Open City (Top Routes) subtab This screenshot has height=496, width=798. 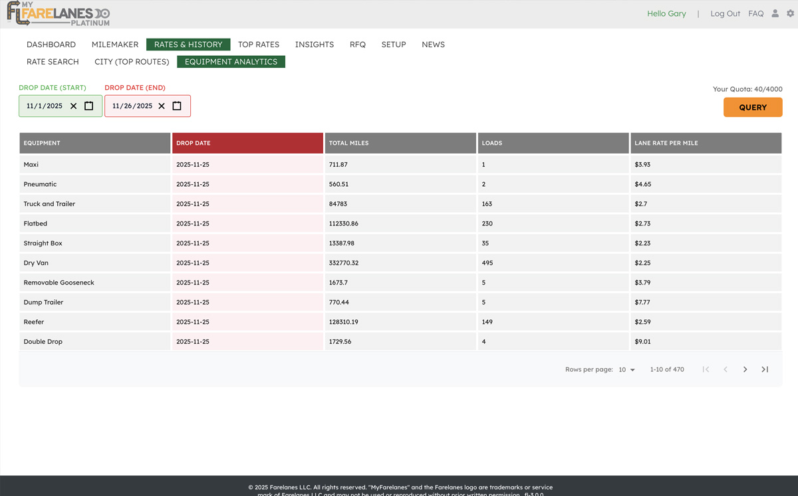click(x=132, y=62)
